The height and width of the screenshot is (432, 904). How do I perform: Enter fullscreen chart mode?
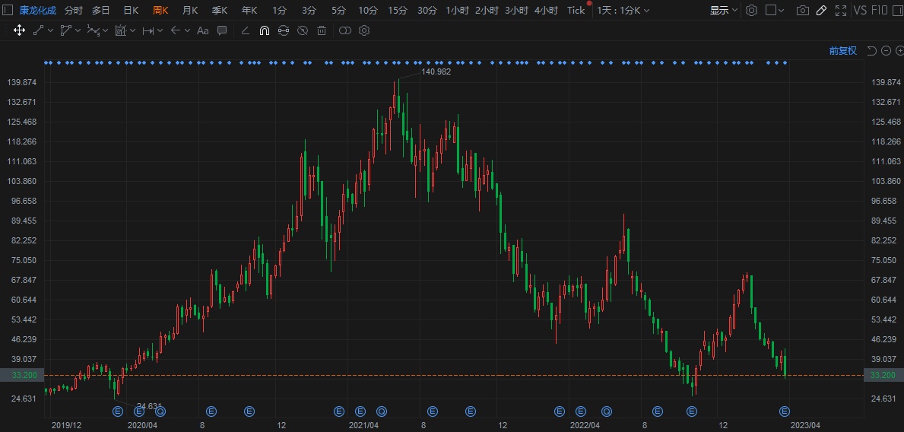[x=840, y=11]
